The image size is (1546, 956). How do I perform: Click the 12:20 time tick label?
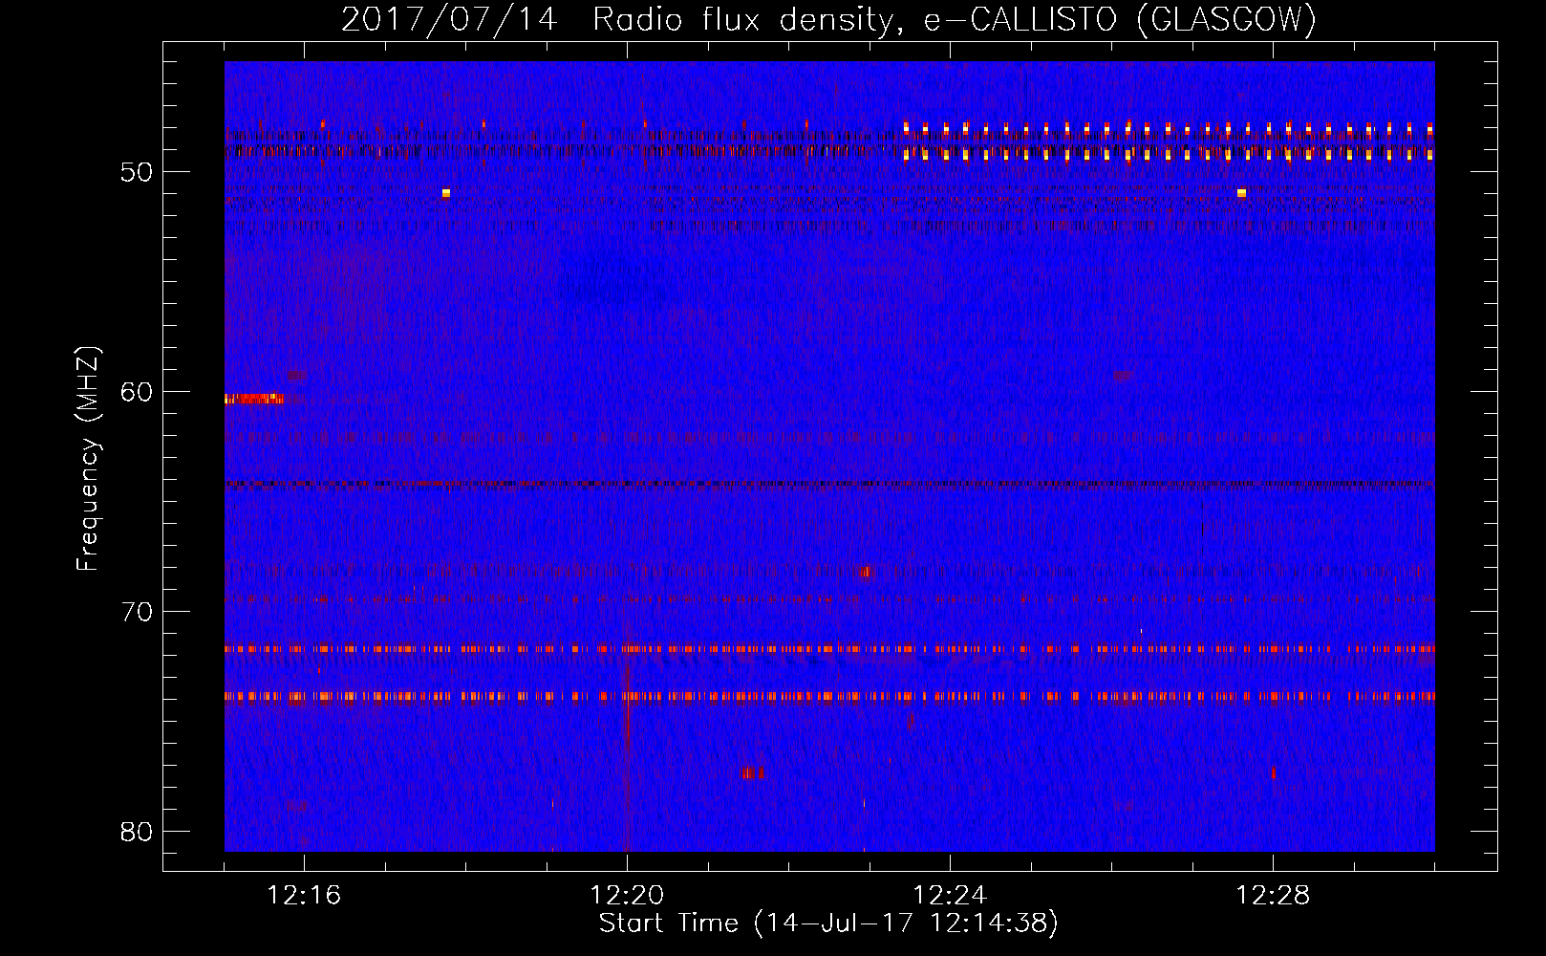[627, 896]
